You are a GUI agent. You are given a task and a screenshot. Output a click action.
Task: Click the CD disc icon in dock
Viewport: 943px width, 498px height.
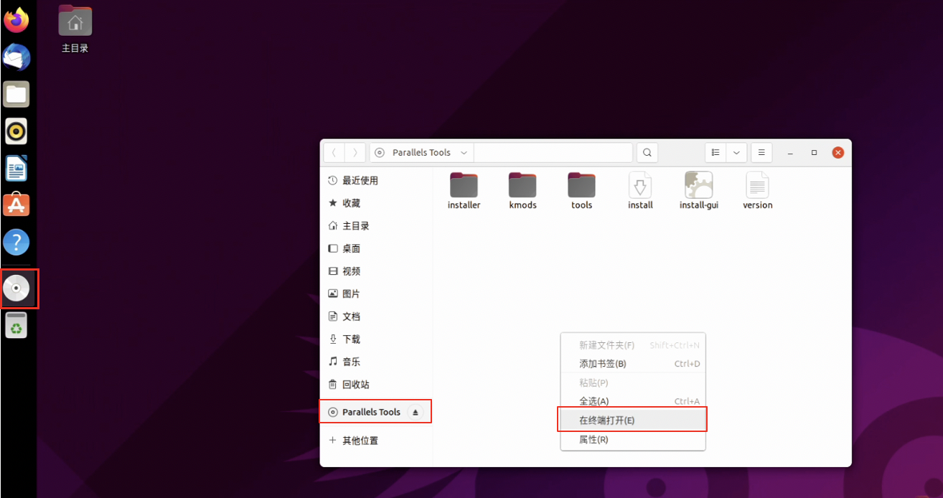click(x=16, y=288)
